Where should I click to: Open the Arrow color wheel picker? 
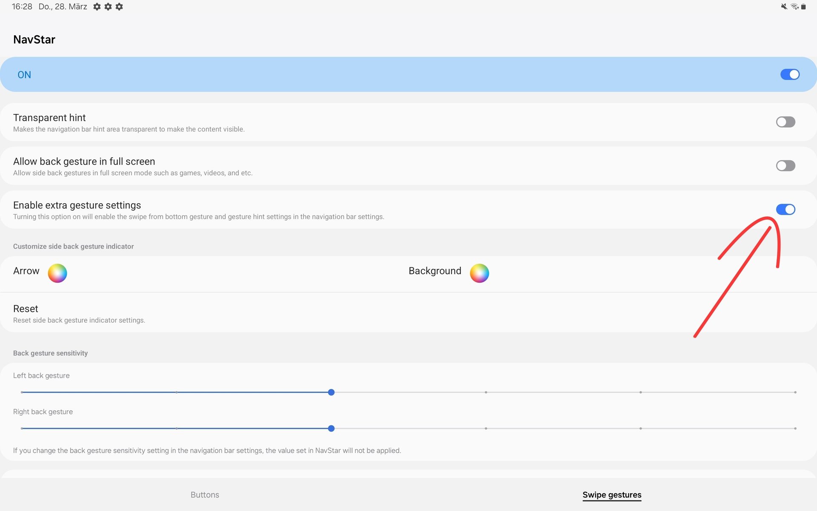(57, 273)
